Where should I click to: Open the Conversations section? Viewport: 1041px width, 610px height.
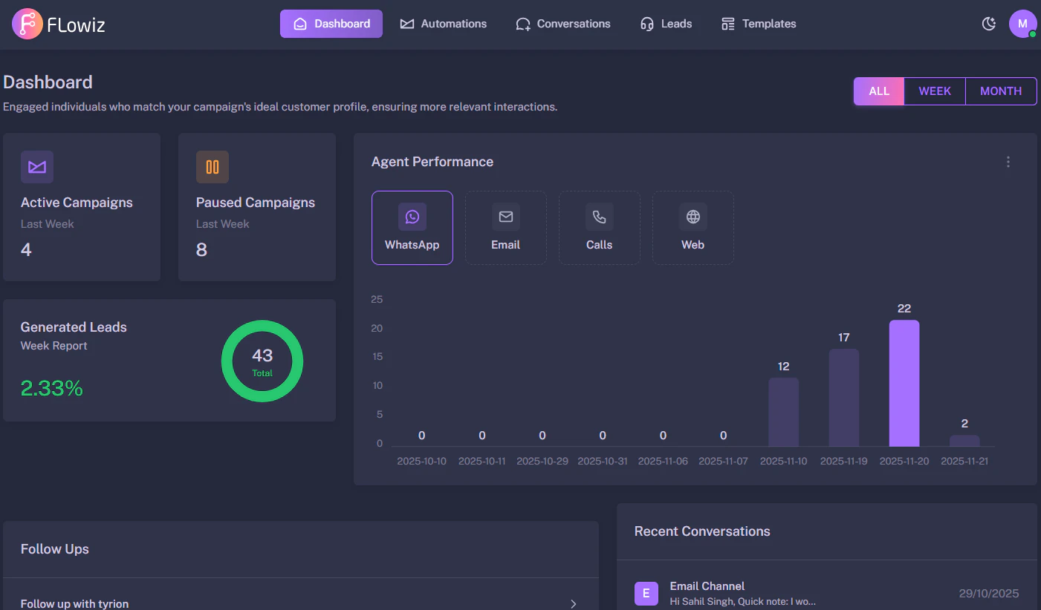tap(563, 23)
